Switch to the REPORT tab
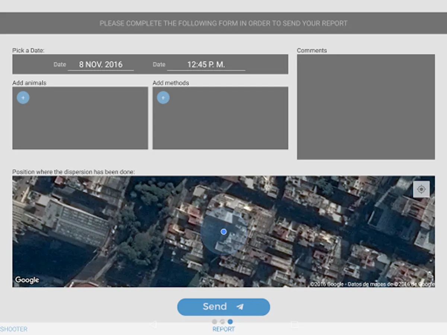447x335 pixels. (223, 329)
